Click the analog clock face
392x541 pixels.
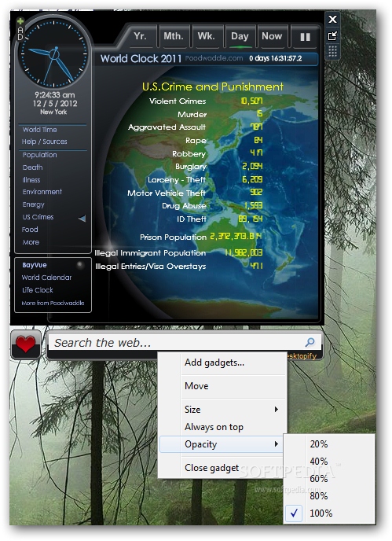[x=53, y=53]
